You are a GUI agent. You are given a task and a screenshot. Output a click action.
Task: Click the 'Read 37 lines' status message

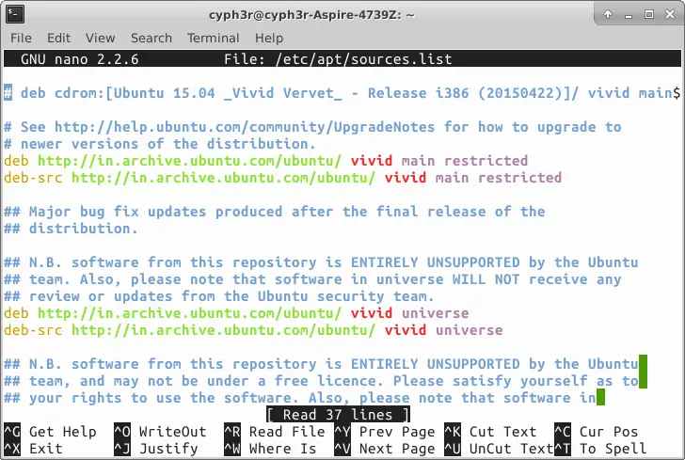click(x=339, y=415)
